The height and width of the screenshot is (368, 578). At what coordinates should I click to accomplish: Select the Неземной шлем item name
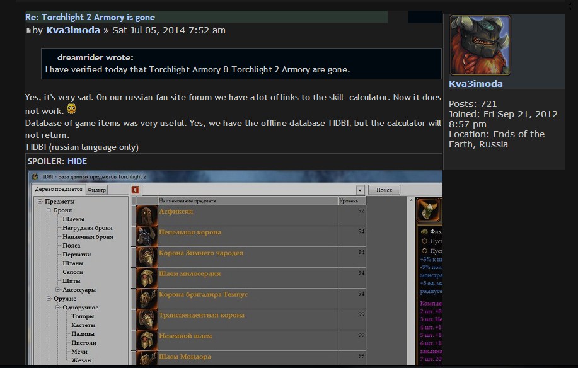click(x=185, y=336)
